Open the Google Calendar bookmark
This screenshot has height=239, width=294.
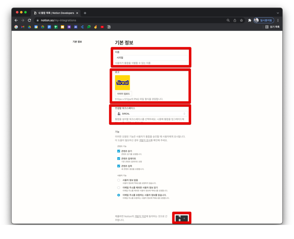pos(36,27)
